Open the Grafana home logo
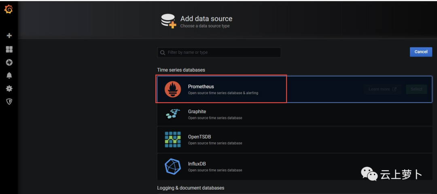 (x=9, y=10)
